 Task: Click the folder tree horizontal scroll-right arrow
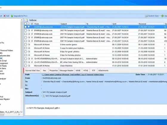(x=19, y=115)
